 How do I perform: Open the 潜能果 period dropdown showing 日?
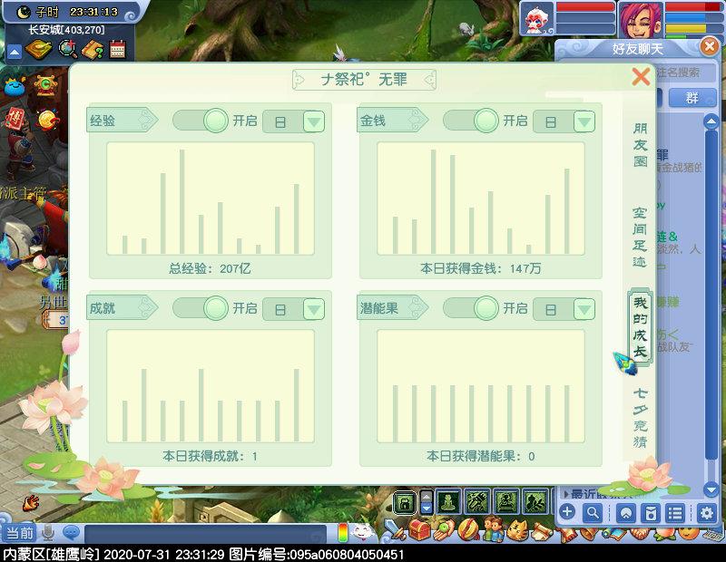coord(564,309)
